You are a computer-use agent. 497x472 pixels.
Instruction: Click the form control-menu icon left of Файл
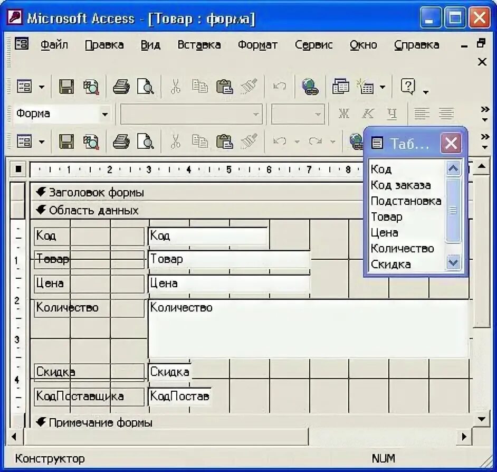22,44
